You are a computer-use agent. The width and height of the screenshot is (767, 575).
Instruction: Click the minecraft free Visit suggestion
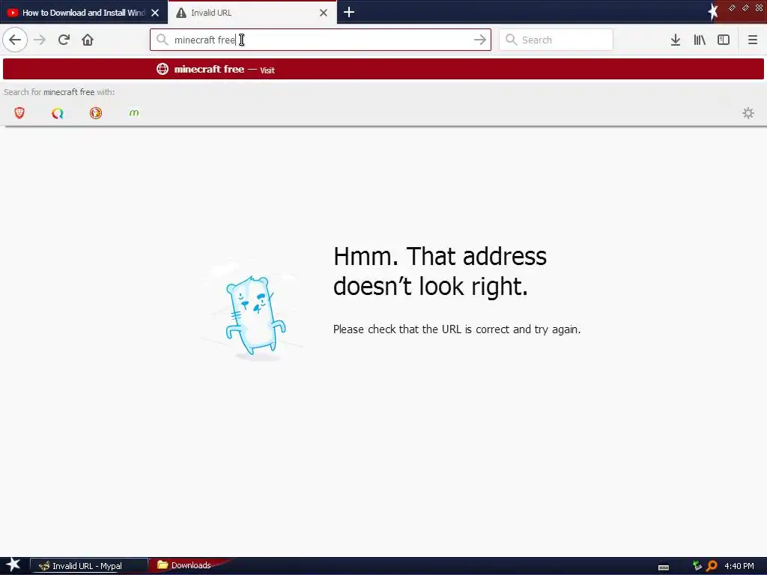[x=383, y=70]
